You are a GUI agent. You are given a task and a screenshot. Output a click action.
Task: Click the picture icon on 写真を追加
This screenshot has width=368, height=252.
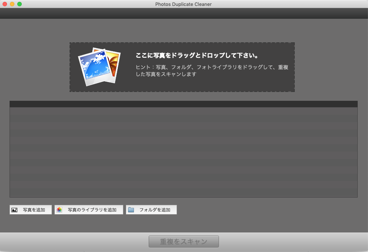point(14,210)
